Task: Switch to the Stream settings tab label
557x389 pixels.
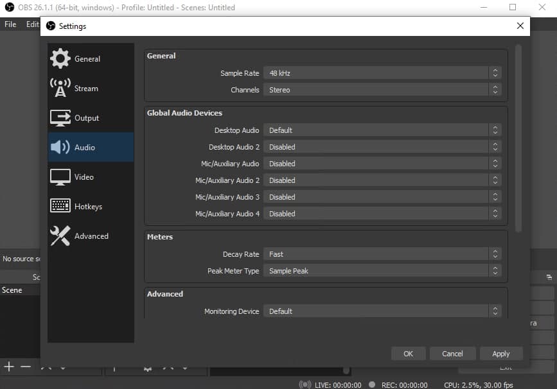Action: tap(86, 89)
